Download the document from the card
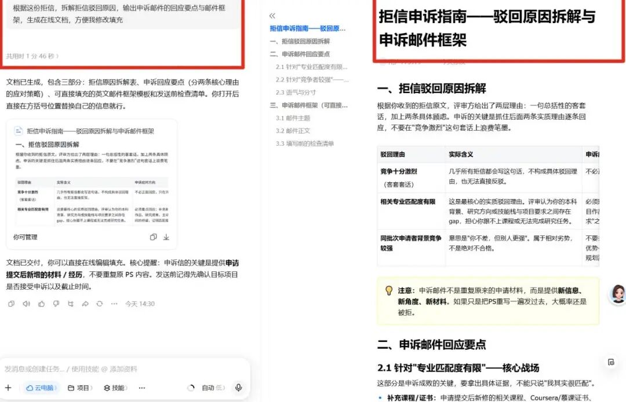 (x=166, y=237)
